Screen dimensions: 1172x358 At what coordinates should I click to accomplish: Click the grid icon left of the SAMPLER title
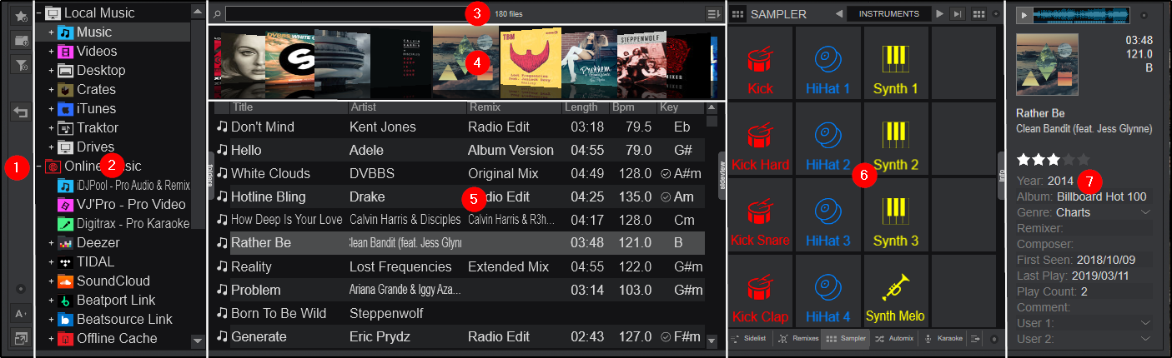(x=738, y=14)
